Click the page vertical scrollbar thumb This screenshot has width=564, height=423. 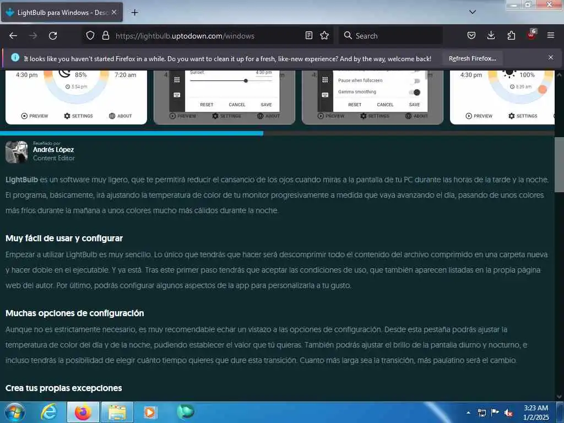560,165
